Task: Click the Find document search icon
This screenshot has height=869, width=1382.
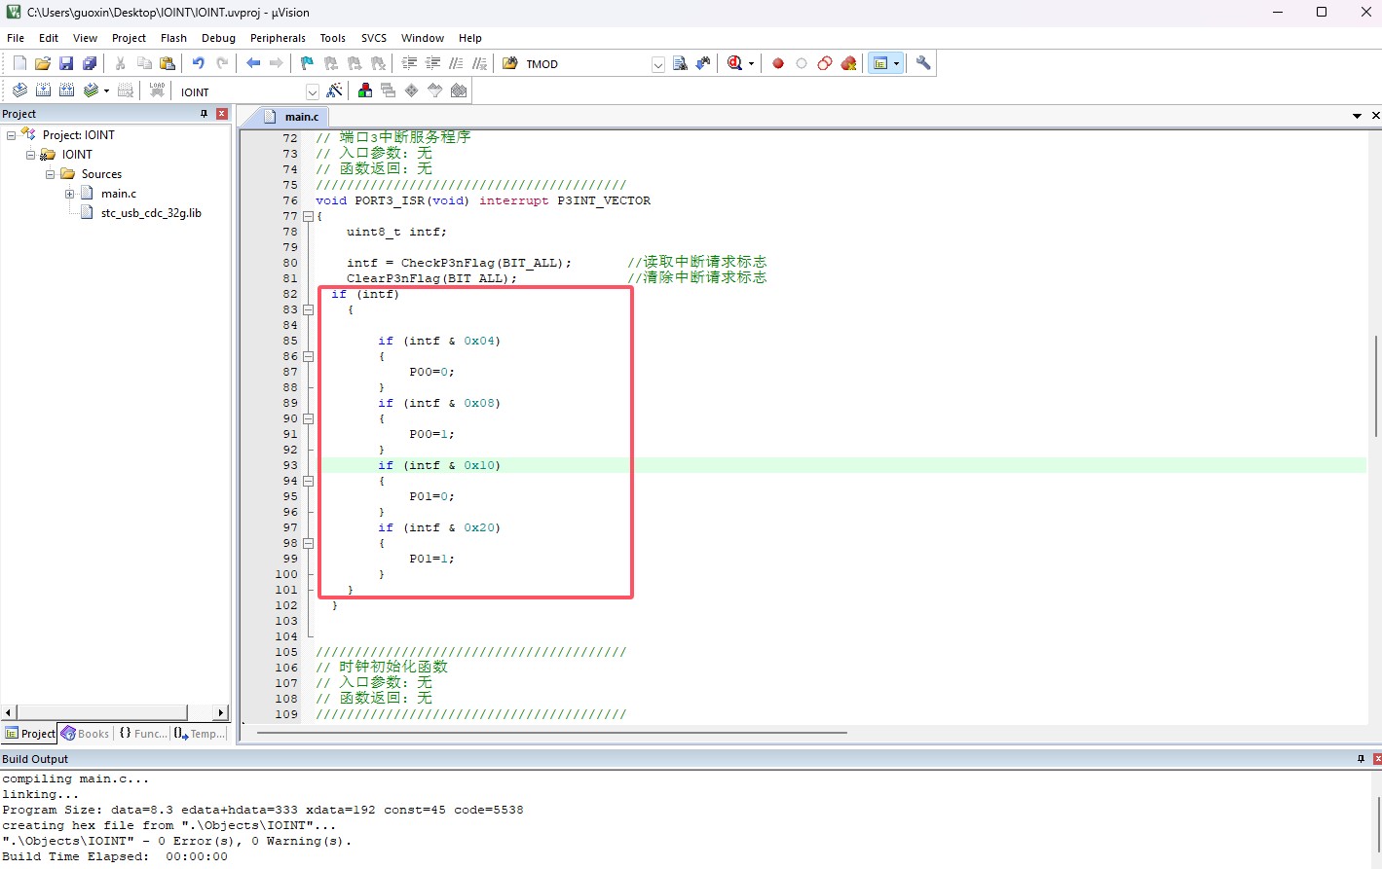Action: [680, 63]
